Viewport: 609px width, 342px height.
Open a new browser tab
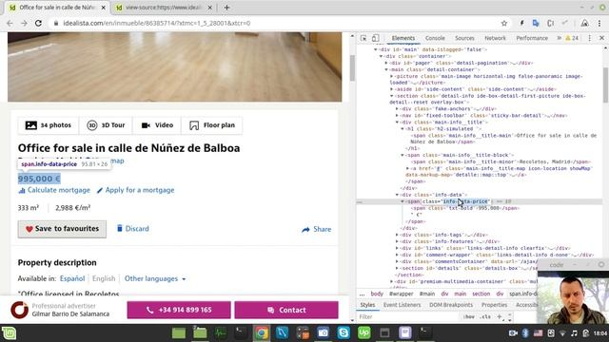(x=226, y=8)
